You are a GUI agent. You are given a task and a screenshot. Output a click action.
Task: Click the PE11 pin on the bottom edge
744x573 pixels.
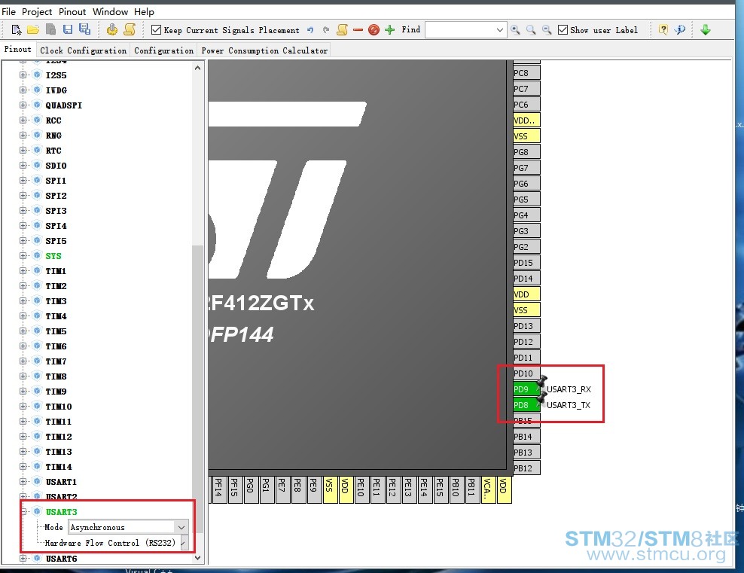(x=377, y=489)
